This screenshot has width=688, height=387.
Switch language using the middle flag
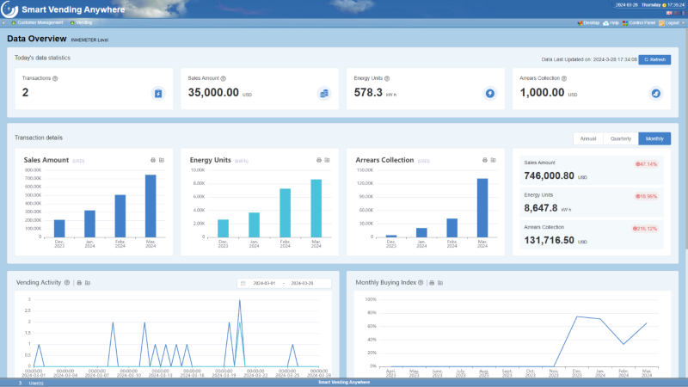[x=676, y=13]
